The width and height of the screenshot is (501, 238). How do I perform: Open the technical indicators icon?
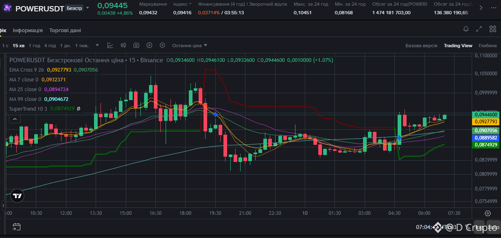110,45
